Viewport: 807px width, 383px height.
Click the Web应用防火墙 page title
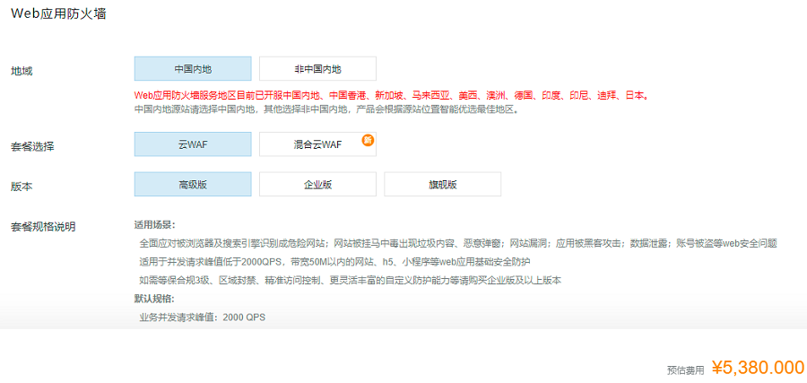[58, 13]
